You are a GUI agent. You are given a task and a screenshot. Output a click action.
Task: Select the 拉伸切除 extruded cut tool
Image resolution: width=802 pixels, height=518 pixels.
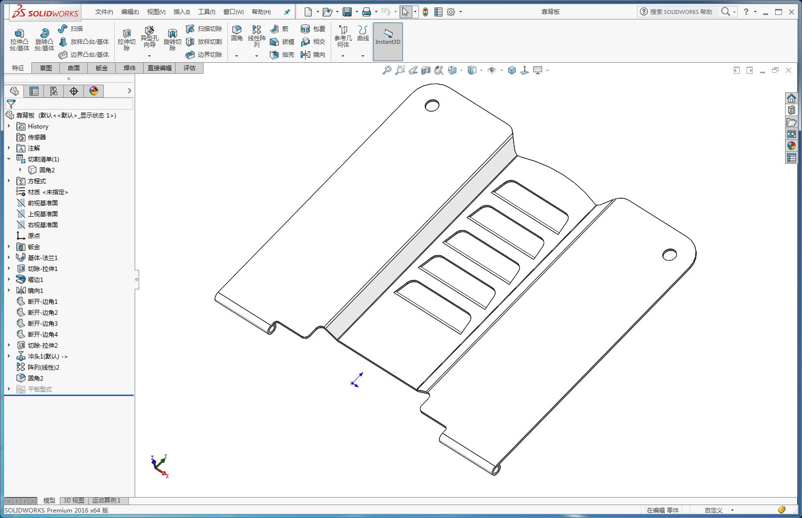(x=127, y=39)
